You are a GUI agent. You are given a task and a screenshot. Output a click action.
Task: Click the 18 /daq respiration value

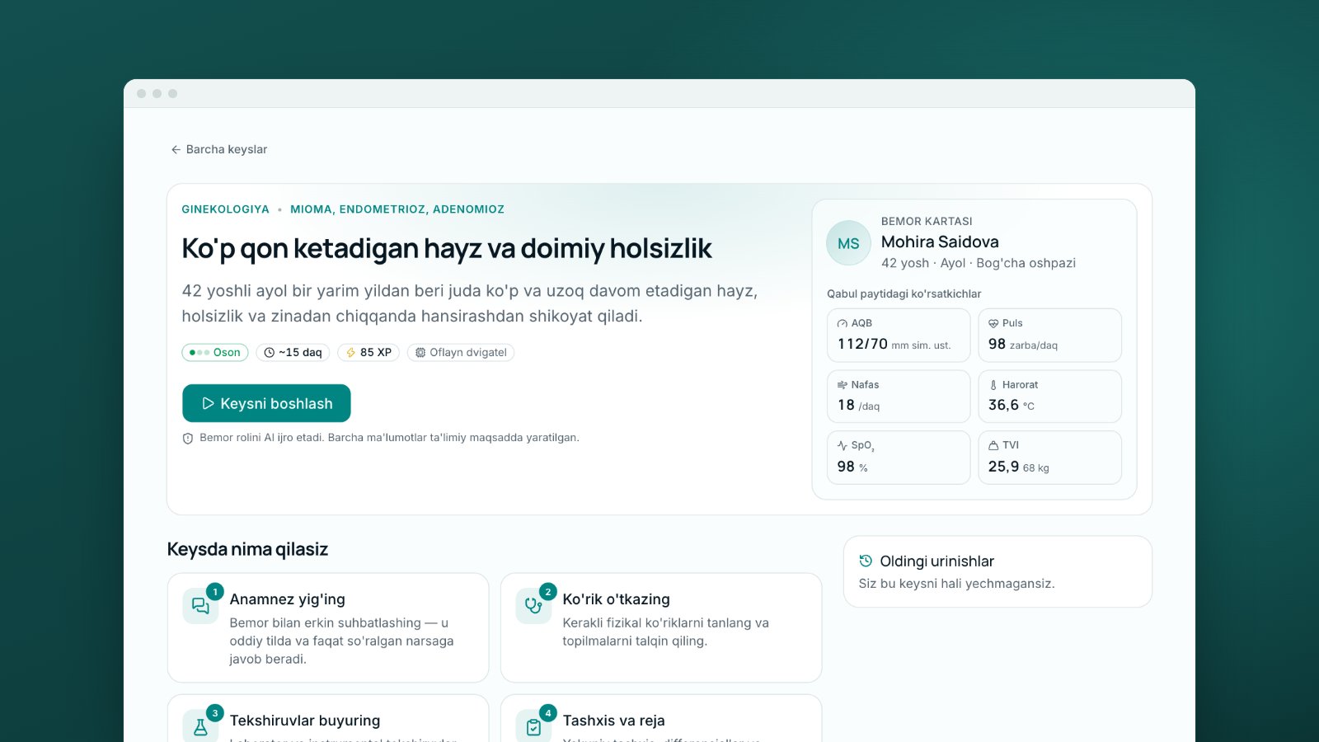click(858, 405)
